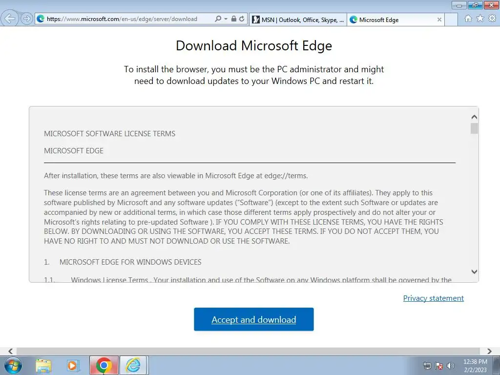Click the license terms scrollbar thumb
The width and height of the screenshot is (500, 375).
pos(474,128)
